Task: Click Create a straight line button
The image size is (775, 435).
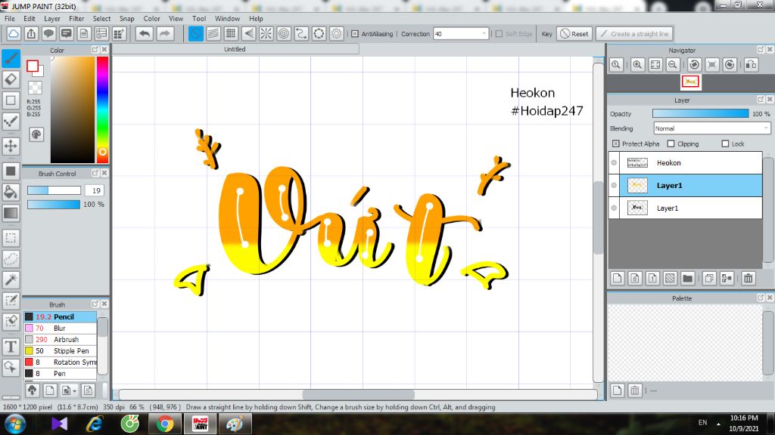Action: click(x=635, y=33)
